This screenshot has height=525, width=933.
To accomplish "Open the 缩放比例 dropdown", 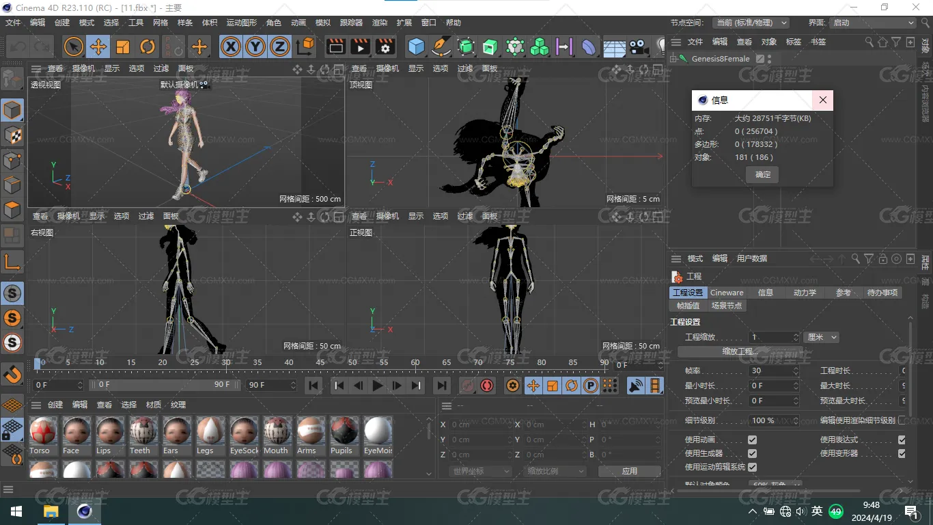I will coord(555,471).
